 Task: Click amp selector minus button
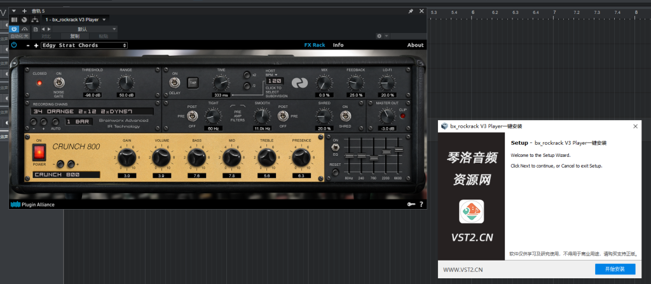(x=60, y=163)
